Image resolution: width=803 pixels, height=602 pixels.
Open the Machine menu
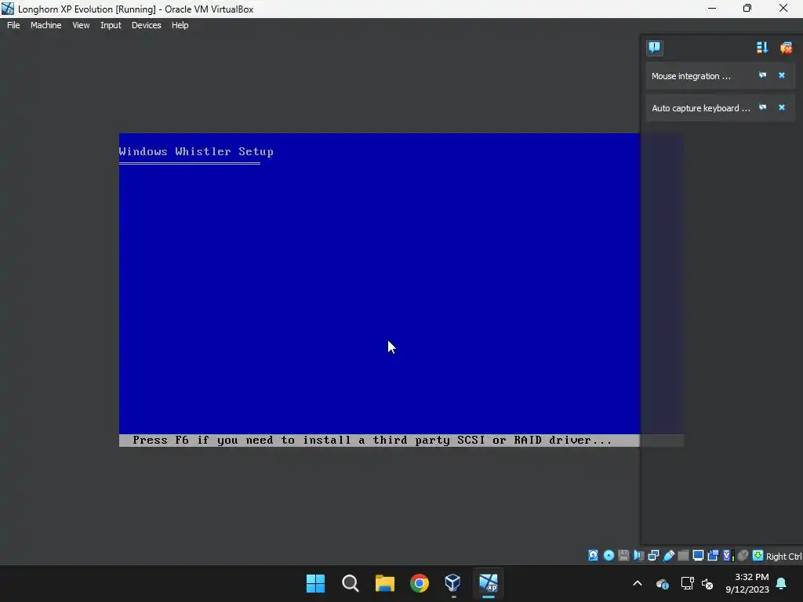46,25
